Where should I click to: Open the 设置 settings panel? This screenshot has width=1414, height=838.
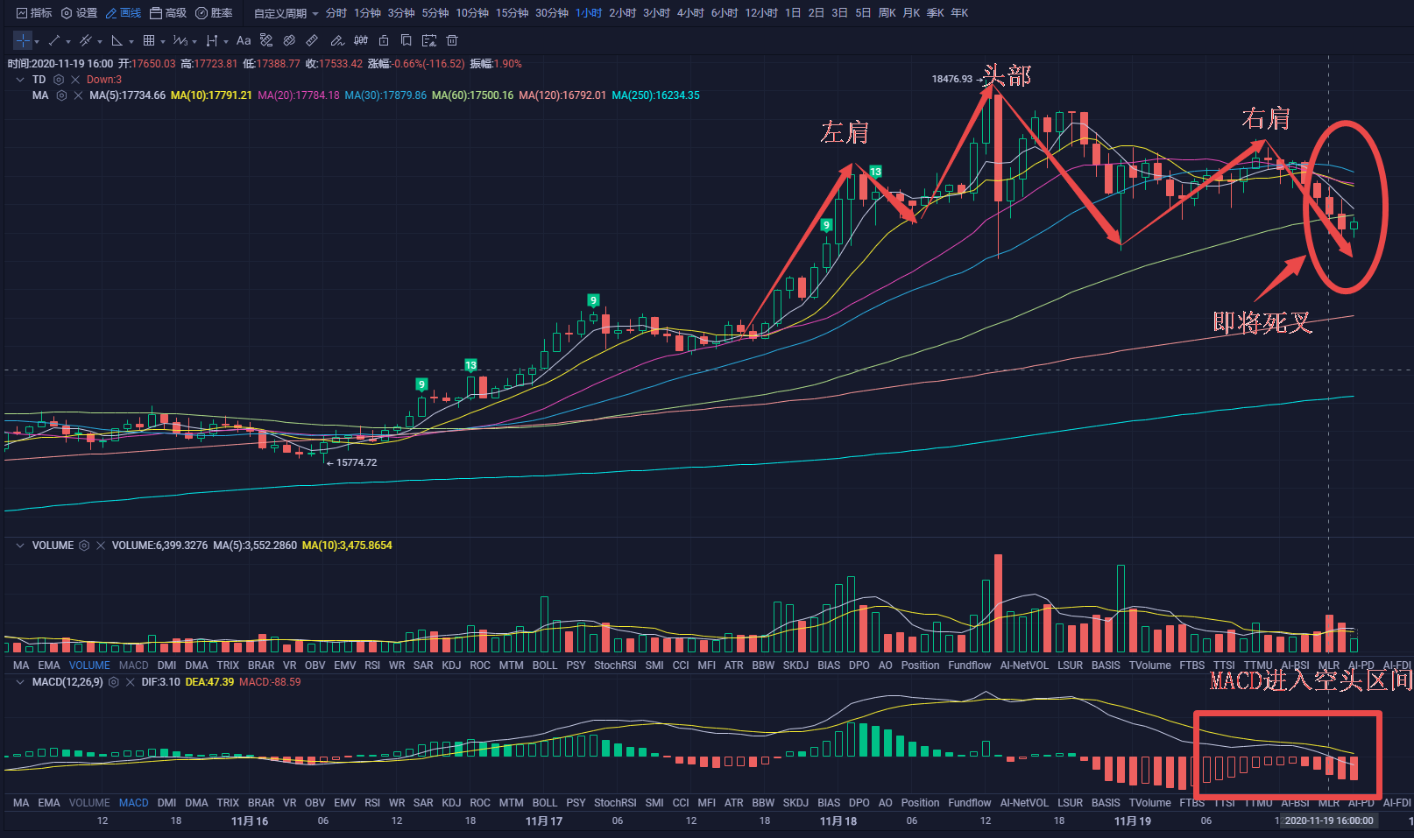[x=79, y=13]
